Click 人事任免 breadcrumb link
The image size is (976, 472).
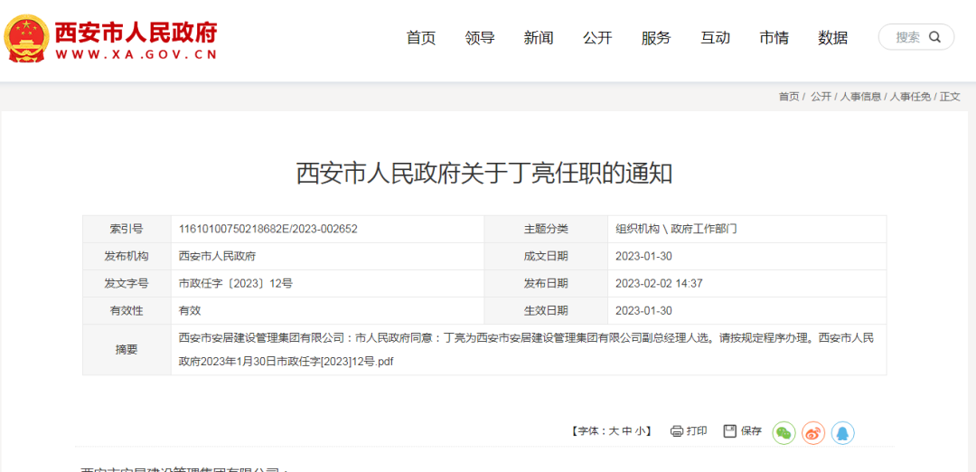coord(910,97)
